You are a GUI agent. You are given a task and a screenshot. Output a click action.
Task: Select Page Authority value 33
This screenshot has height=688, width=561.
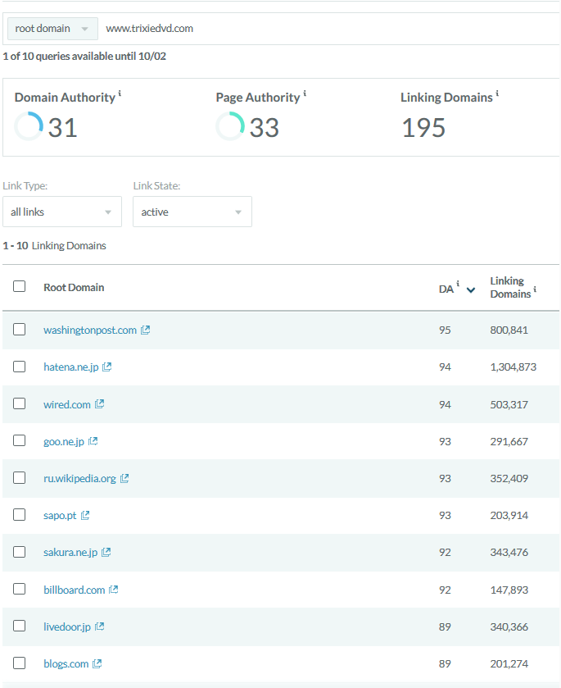[264, 128]
